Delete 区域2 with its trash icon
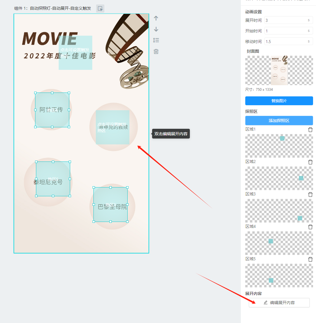The width and height of the screenshot is (316, 323). pyautogui.click(x=310, y=162)
